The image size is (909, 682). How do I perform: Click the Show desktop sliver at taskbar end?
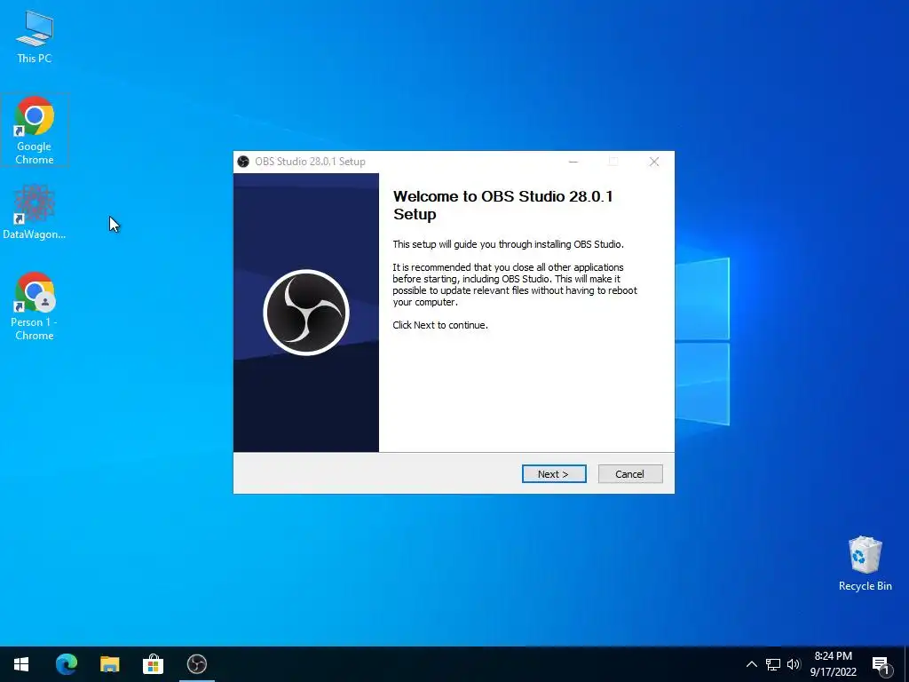pos(906,664)
